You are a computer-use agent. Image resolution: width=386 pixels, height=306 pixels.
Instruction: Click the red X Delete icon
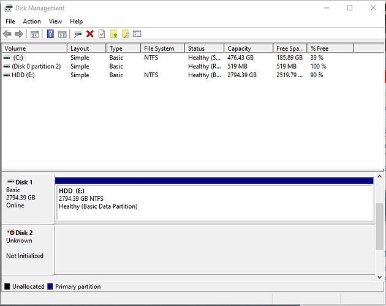tap(90, 34)
